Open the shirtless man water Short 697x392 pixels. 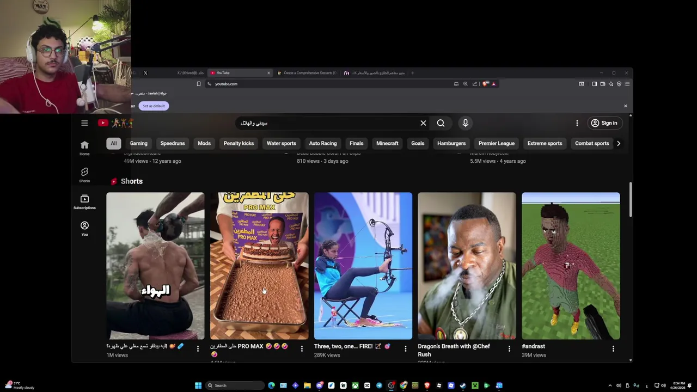[x=155, y=266]
